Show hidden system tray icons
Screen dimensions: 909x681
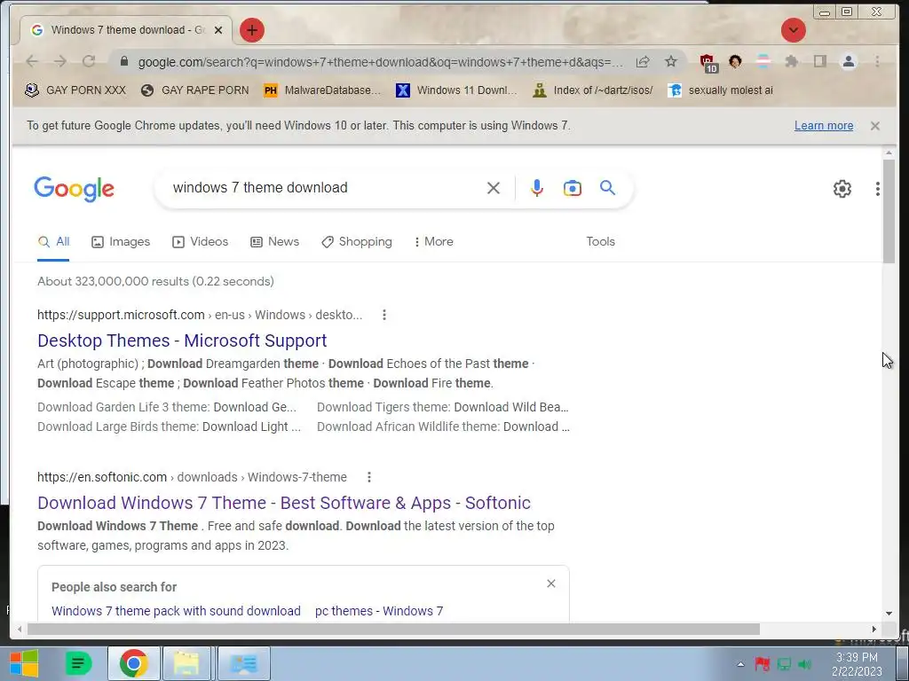[x=740, y=664]
